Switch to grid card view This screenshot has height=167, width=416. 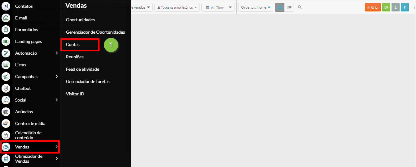click(279, 7)
